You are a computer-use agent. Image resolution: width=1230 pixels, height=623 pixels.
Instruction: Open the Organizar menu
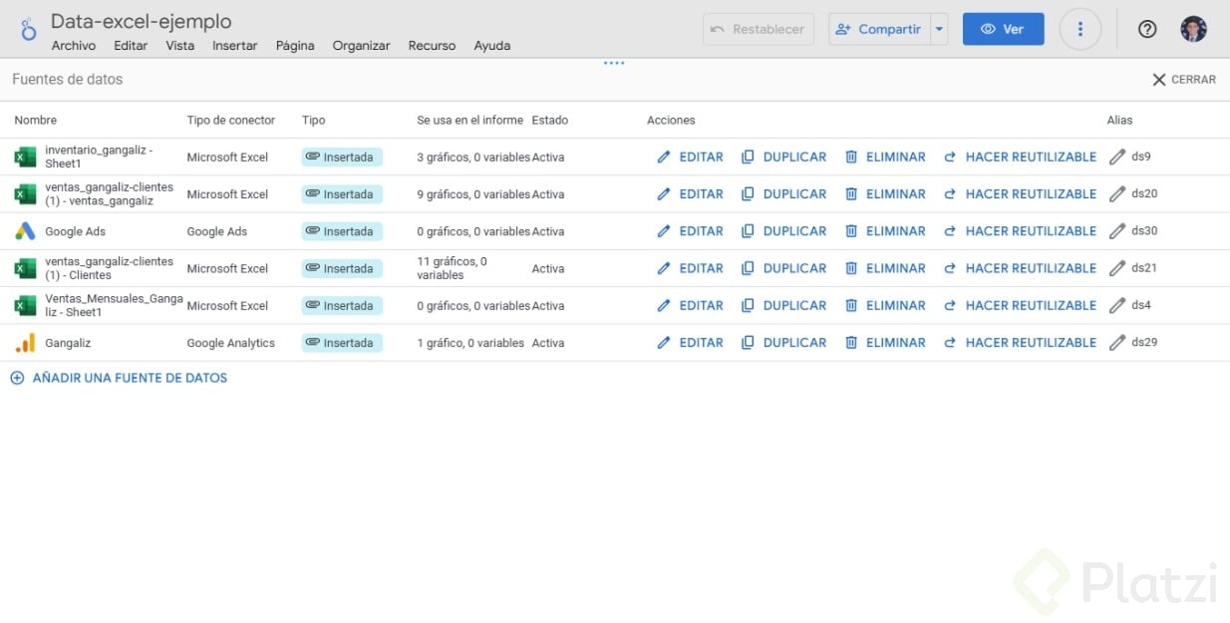click(361, 46)
